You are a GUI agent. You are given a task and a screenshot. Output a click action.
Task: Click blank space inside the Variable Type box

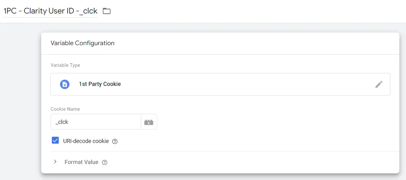[x=245, y=84]
